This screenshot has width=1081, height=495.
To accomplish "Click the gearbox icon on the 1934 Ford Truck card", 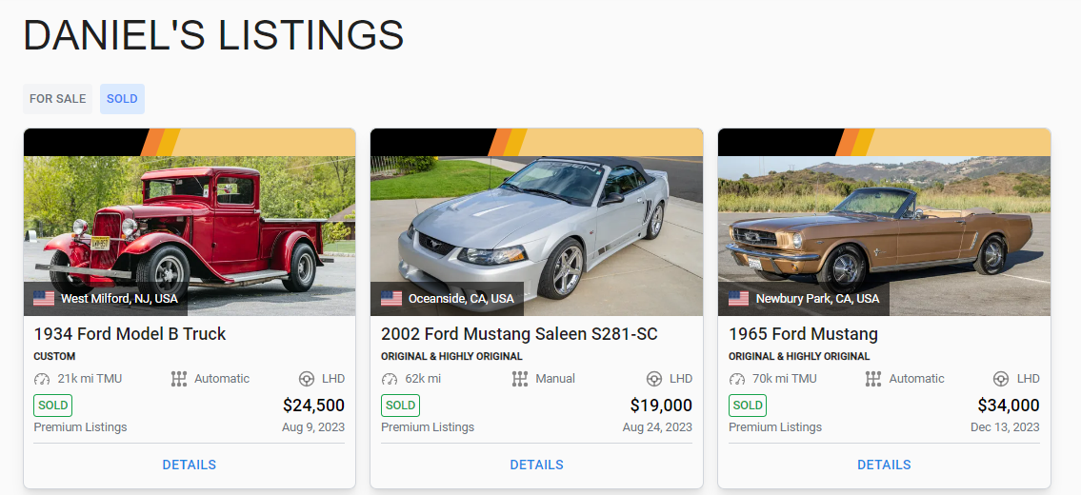I will tap(179, 379).
